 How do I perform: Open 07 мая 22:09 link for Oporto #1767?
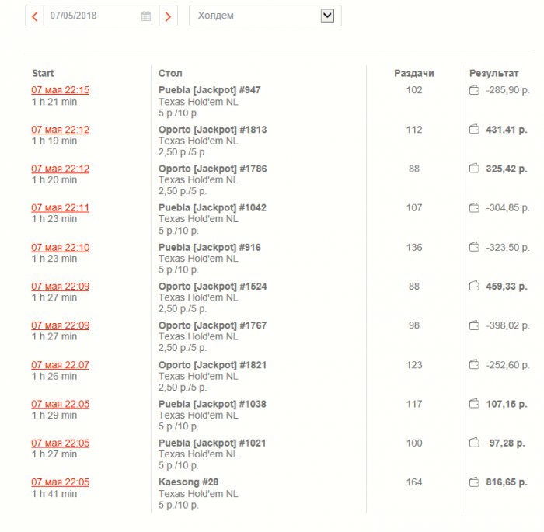pyautogui.click(x=61, y=325)
